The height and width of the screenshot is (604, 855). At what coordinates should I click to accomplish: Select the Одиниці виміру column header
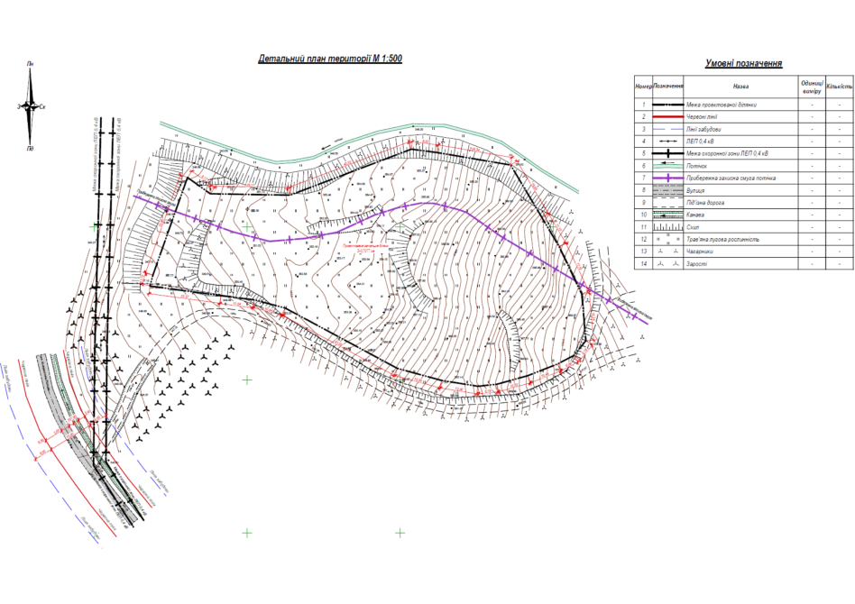tap(811, 87)
